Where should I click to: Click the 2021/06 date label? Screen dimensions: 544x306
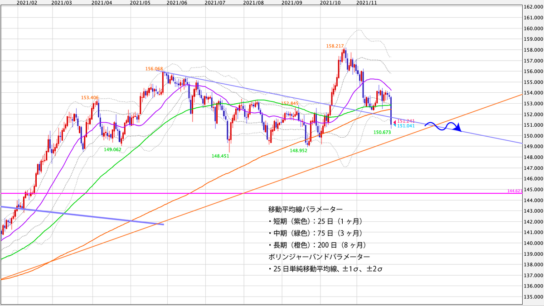[x=177, y=3]
